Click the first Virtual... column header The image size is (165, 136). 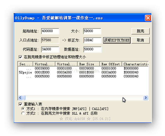click(44, 64)
